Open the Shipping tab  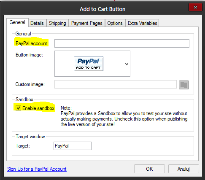click(x=57, y=23)
